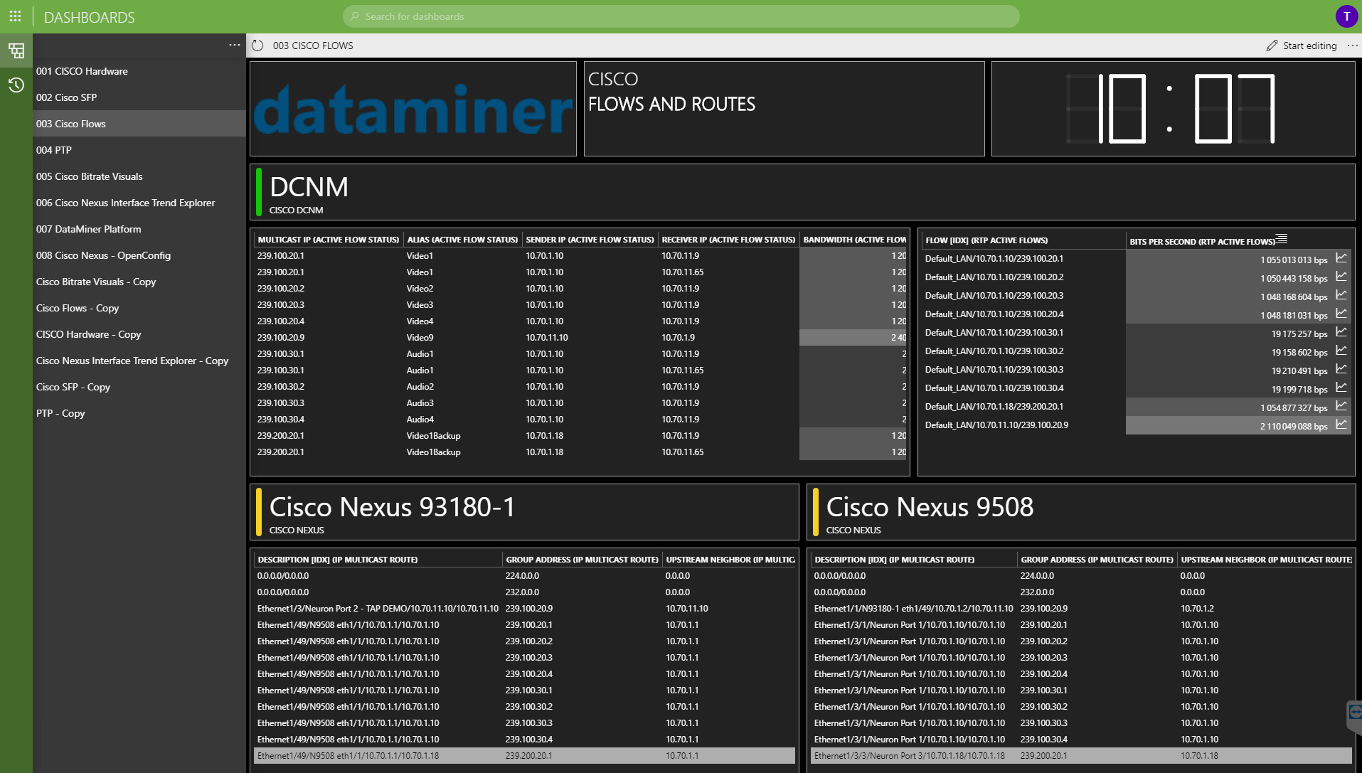Click the Search for dashboards field
The height and width of the screenshot is (773, 1362).
(x=681, y=16)
